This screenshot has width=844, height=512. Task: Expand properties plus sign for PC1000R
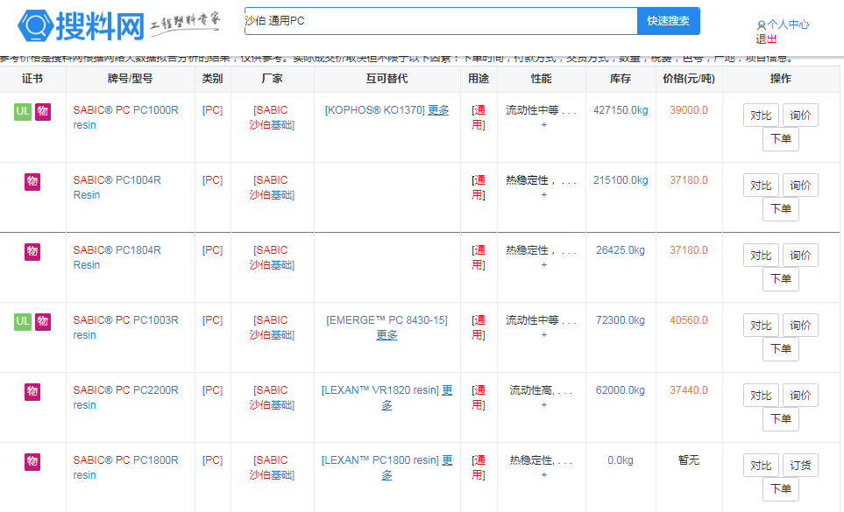[x=543, y=125]
